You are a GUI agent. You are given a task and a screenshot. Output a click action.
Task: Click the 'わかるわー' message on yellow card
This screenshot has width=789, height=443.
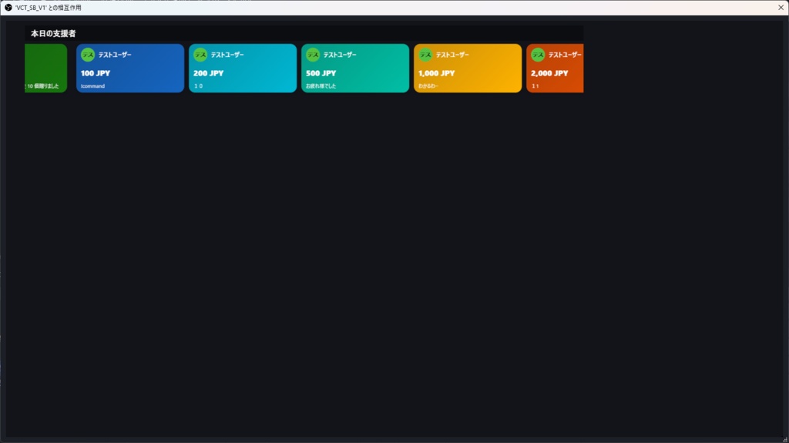pyautogui.click(x=428, y=86)
